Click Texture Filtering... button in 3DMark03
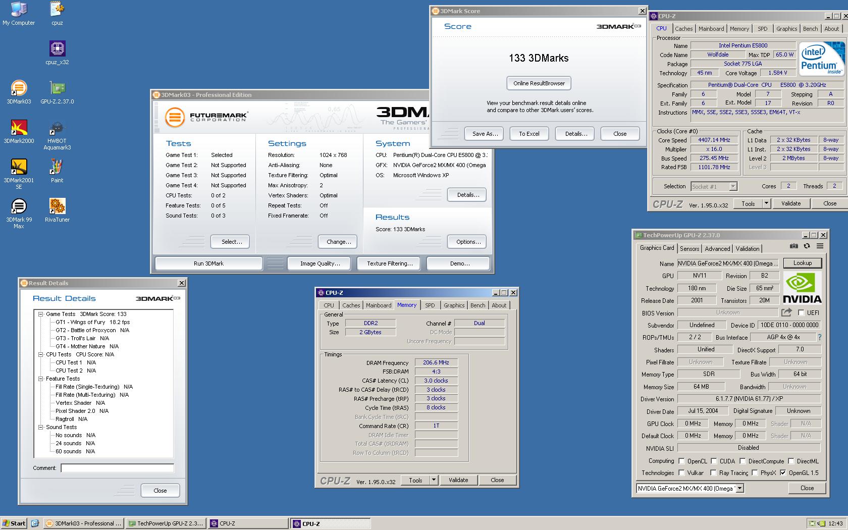This screenshot has height=530, width=848. pos(390,263)
